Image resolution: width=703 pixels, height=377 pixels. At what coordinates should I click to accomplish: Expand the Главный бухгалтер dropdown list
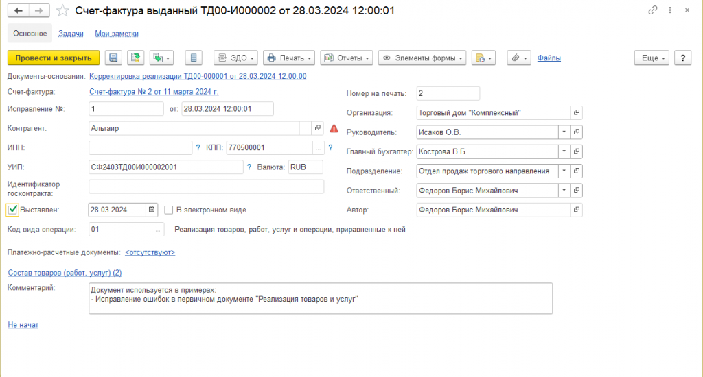[564, 151]
